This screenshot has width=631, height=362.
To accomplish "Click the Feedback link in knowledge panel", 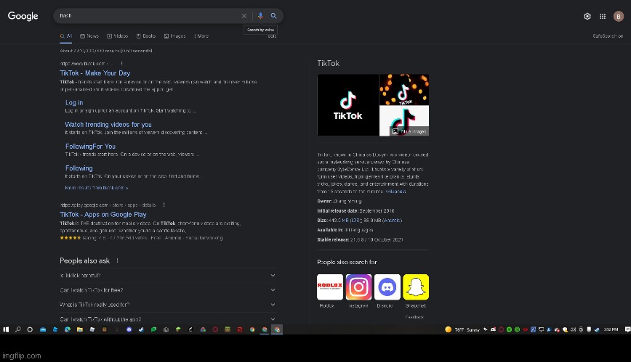I will 414,317.
